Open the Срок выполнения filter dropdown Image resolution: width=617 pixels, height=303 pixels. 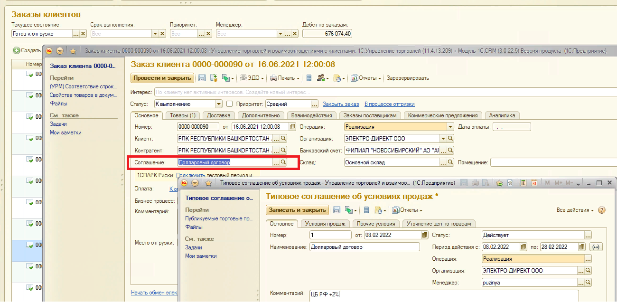pos(155,34)
